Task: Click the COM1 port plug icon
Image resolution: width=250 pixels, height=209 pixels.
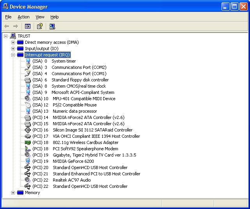Action: pos(28,74)
